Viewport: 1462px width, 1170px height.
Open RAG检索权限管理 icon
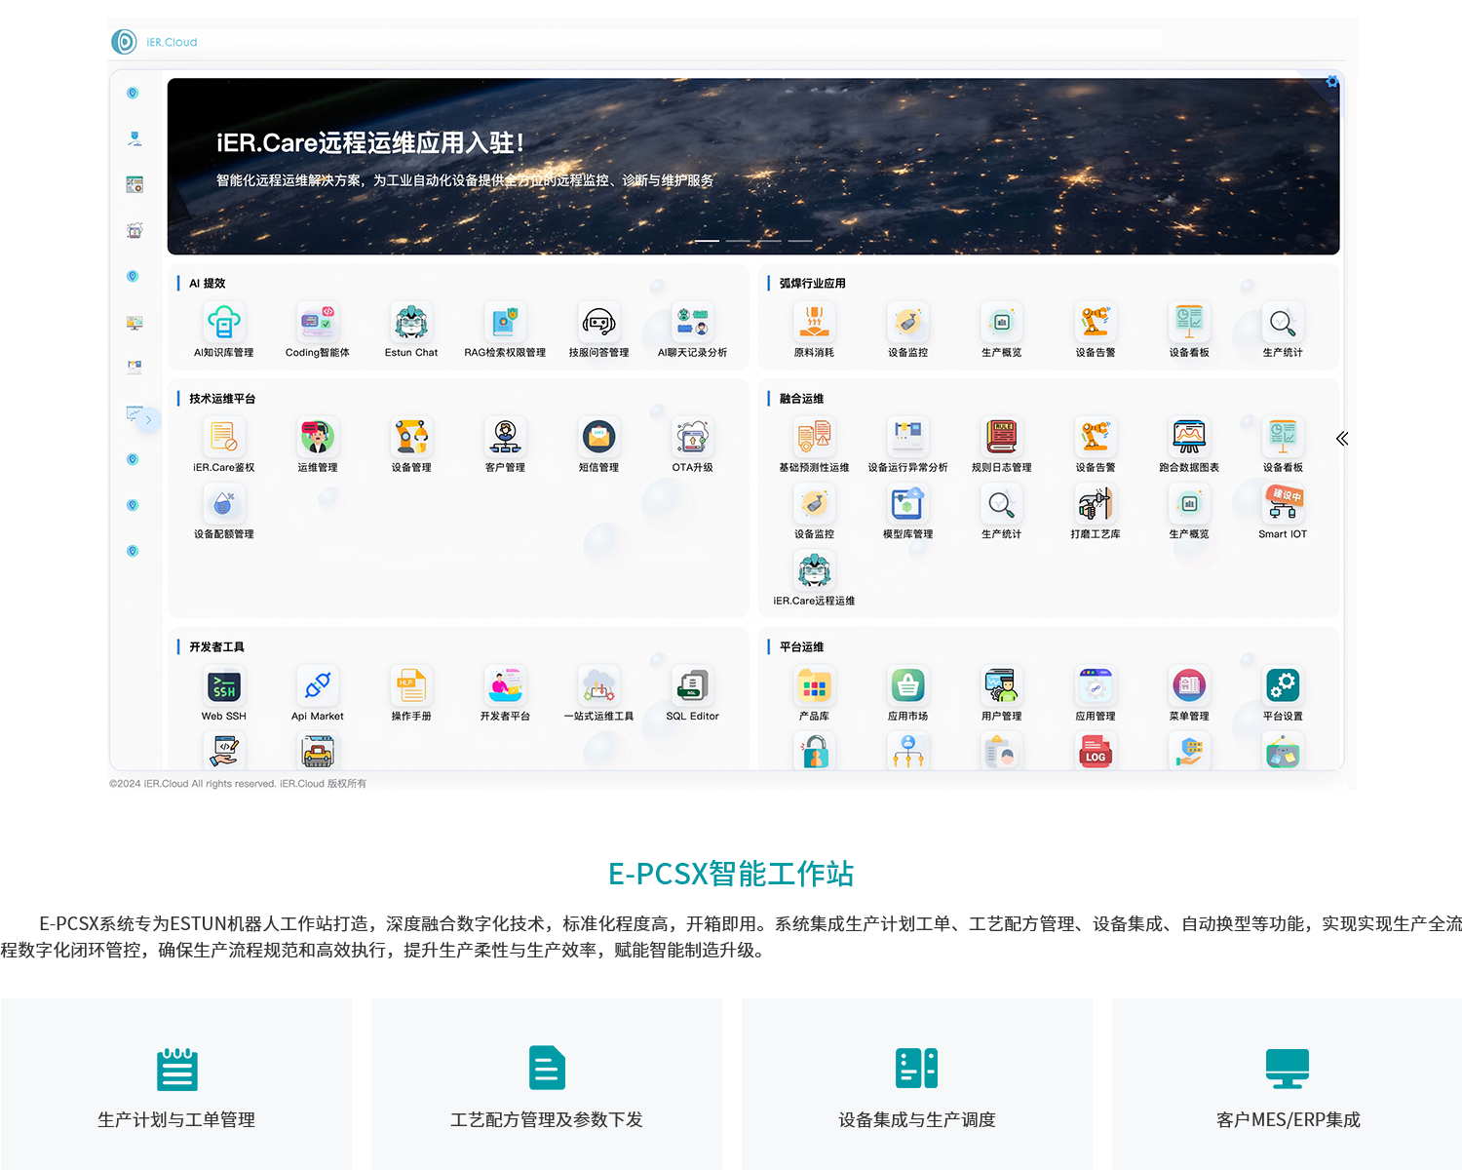coord(505,322)
